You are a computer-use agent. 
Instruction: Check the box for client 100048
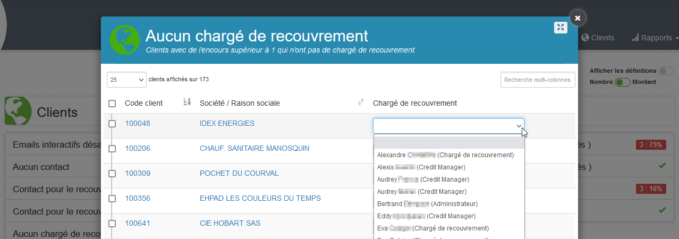112,124
